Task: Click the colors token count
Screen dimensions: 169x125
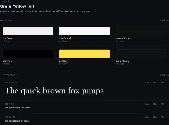Action: pyautogui.click(x=164, y=21)
